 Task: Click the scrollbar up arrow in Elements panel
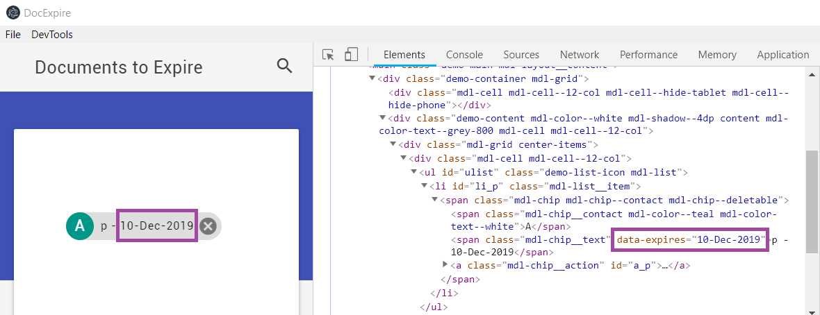point(812,75)
